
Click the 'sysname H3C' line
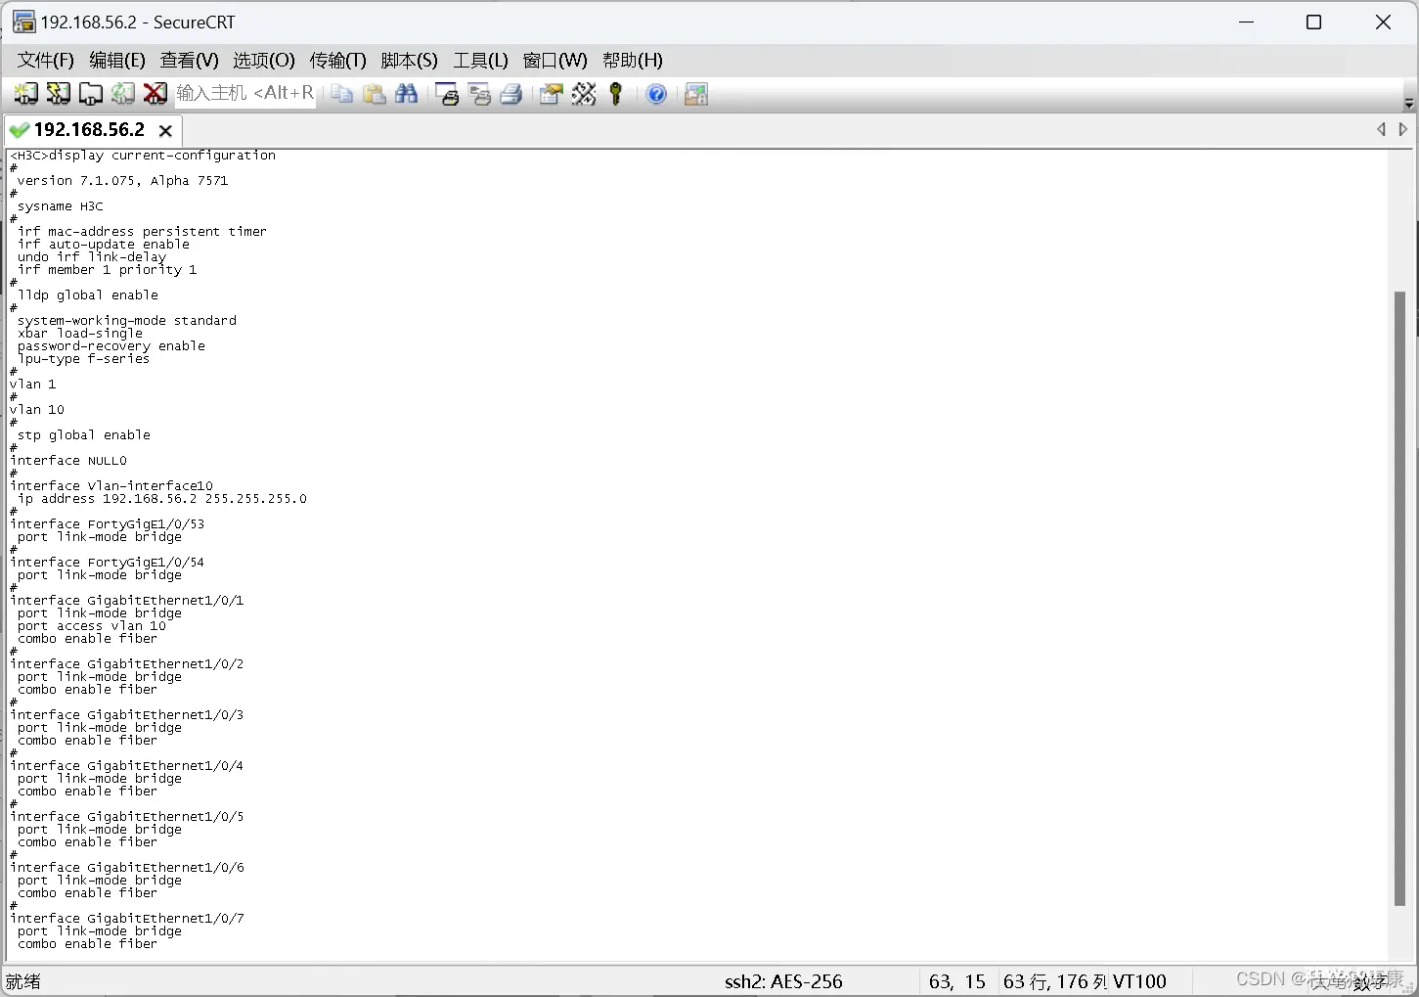60,206
